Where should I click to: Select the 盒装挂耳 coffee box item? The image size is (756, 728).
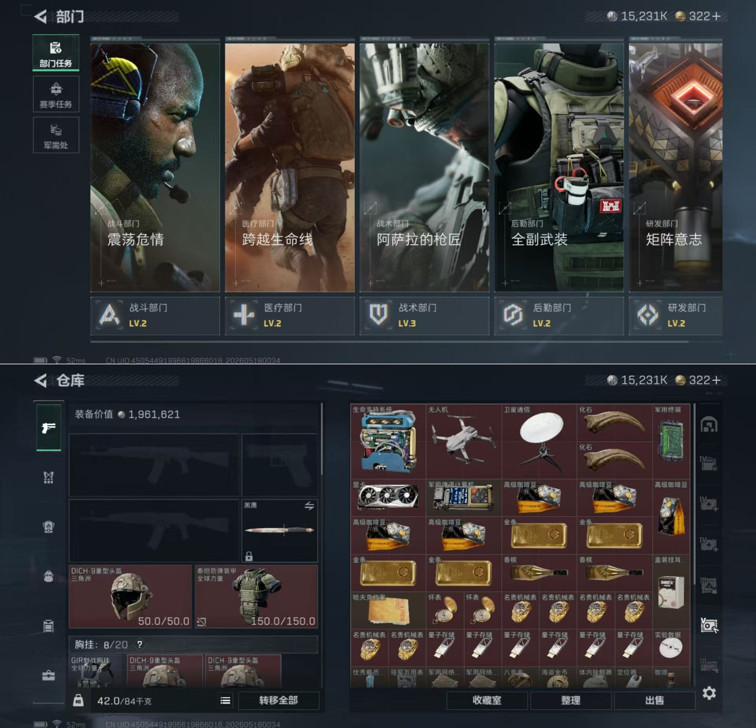coord(671,592)
